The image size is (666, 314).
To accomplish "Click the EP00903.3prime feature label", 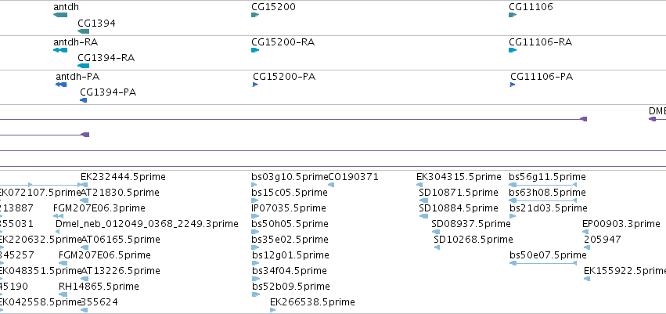I will [x=621, y=224].
